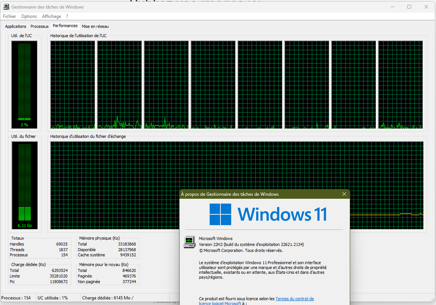This screenshot has height=305, width=436.
Task: Close the About Task Manager dialog
Action: 344,194
